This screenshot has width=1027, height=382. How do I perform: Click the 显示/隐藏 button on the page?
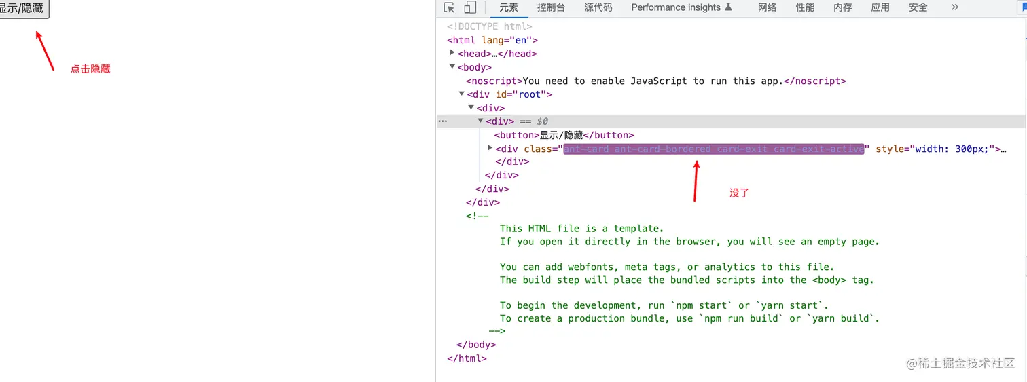(x=24, y=9)
